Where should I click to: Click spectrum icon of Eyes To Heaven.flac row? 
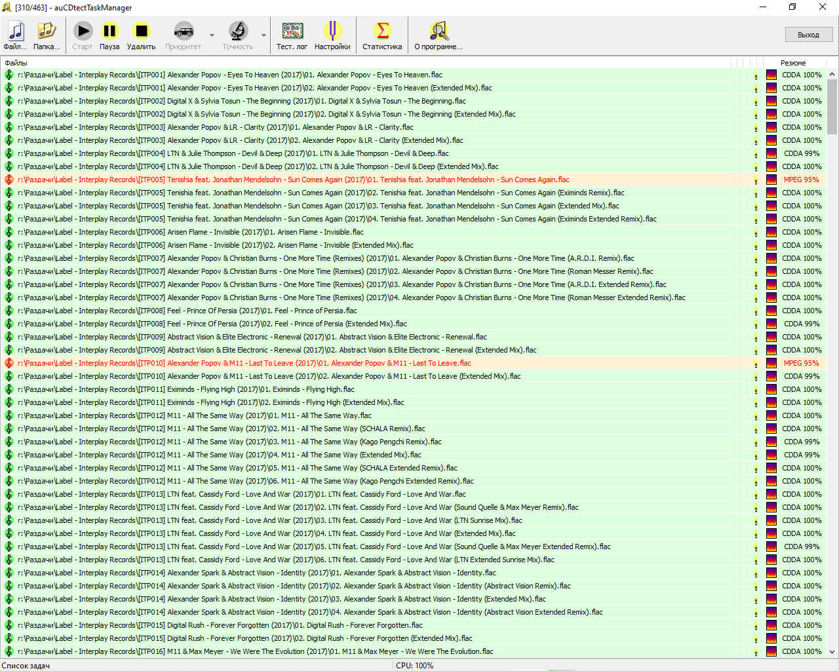[771, 75]
